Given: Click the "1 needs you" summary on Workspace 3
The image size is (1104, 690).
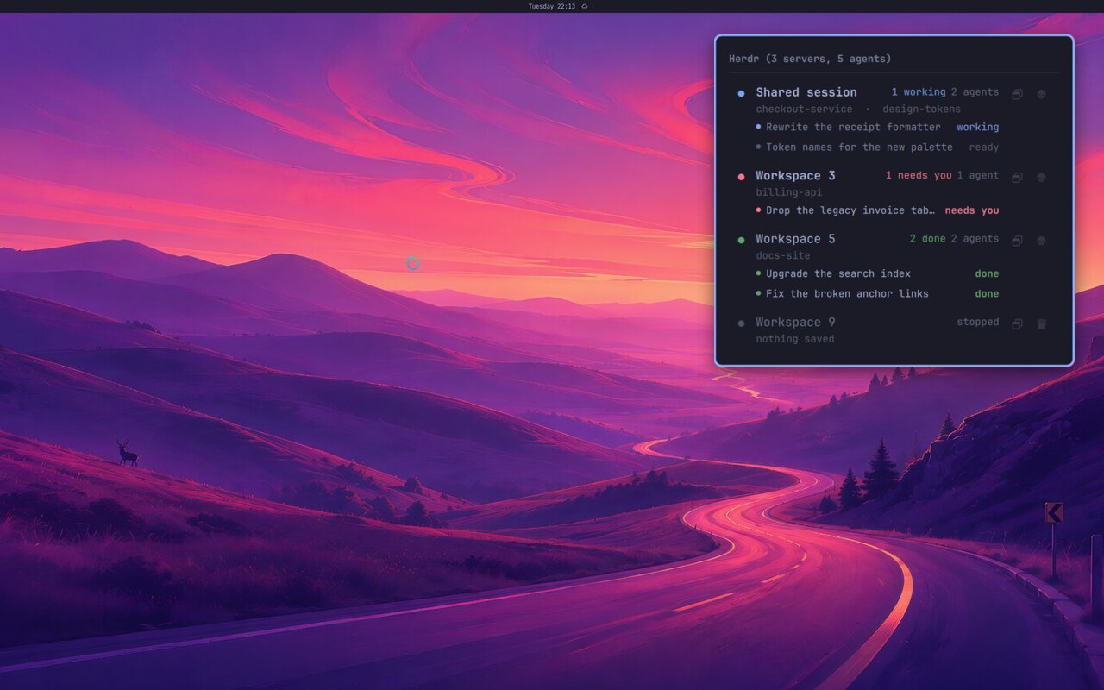Looking at the screenshot, I should tap(919, 176).
